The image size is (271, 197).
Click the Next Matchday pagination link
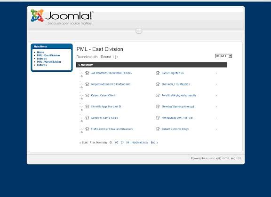[140, 143]
